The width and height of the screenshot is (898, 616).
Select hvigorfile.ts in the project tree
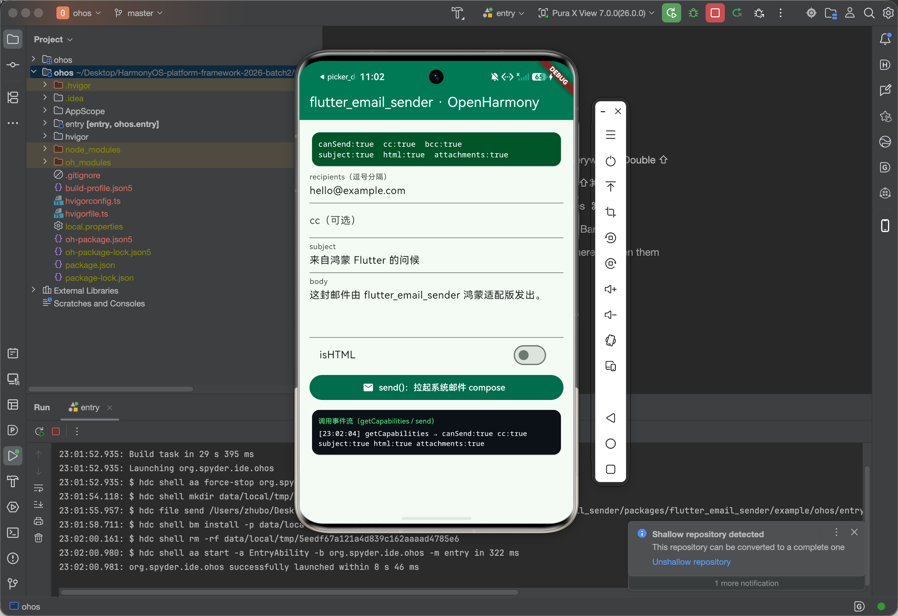point(87,213)
